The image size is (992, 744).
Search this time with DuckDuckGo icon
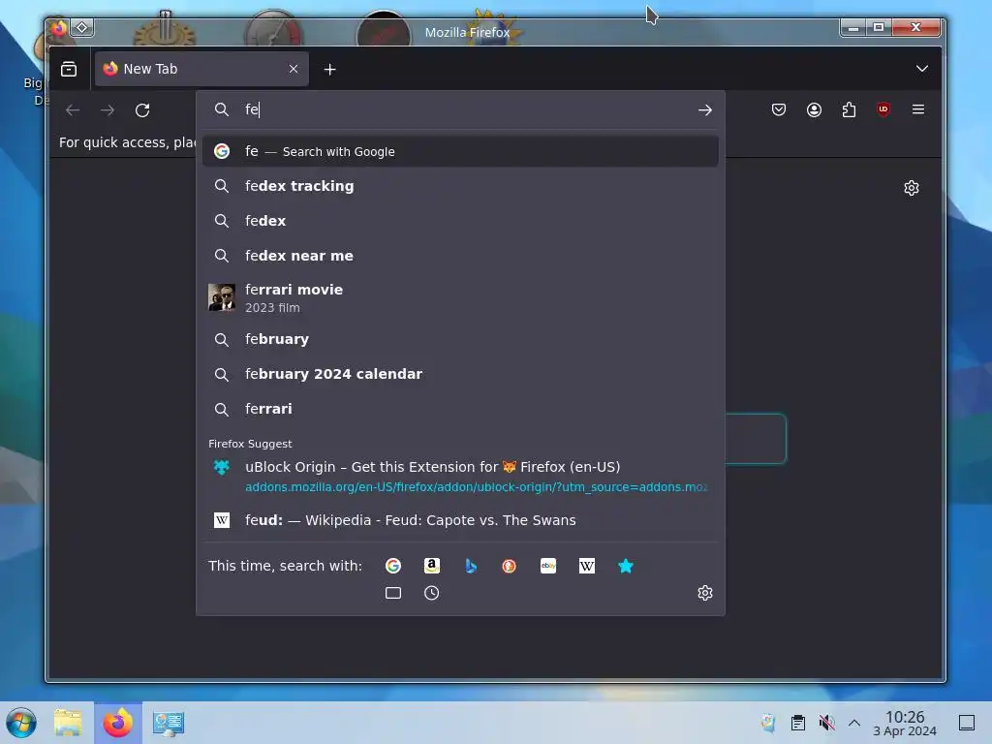509,566
